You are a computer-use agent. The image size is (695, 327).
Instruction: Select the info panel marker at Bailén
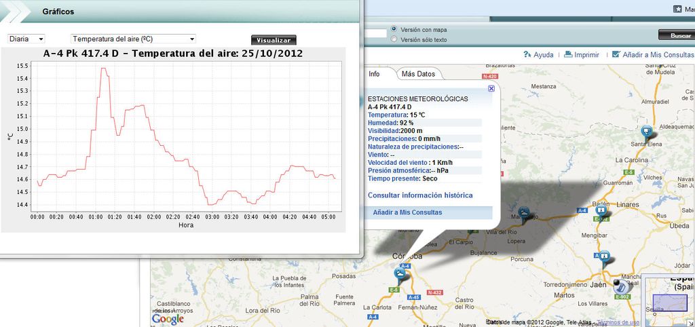click(601, 212)
